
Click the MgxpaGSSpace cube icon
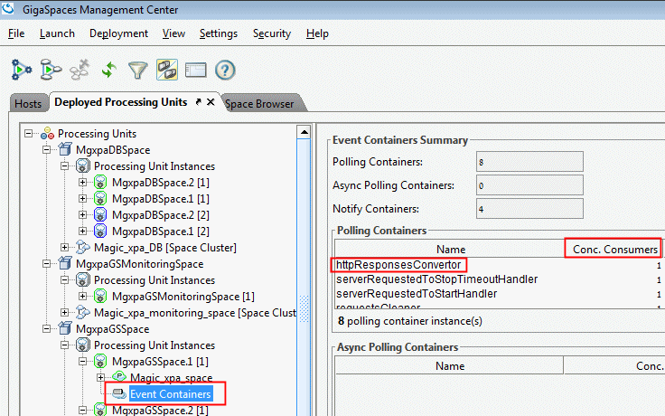(65, 328)
